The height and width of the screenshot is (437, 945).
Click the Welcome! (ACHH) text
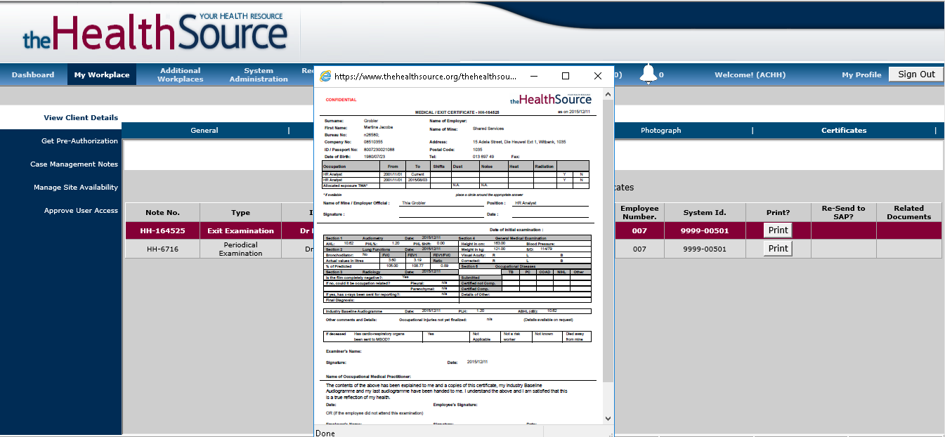[750, 74]
